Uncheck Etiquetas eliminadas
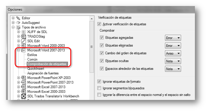The width and height of the screenshot is (207, 112). tap(102, 45)
